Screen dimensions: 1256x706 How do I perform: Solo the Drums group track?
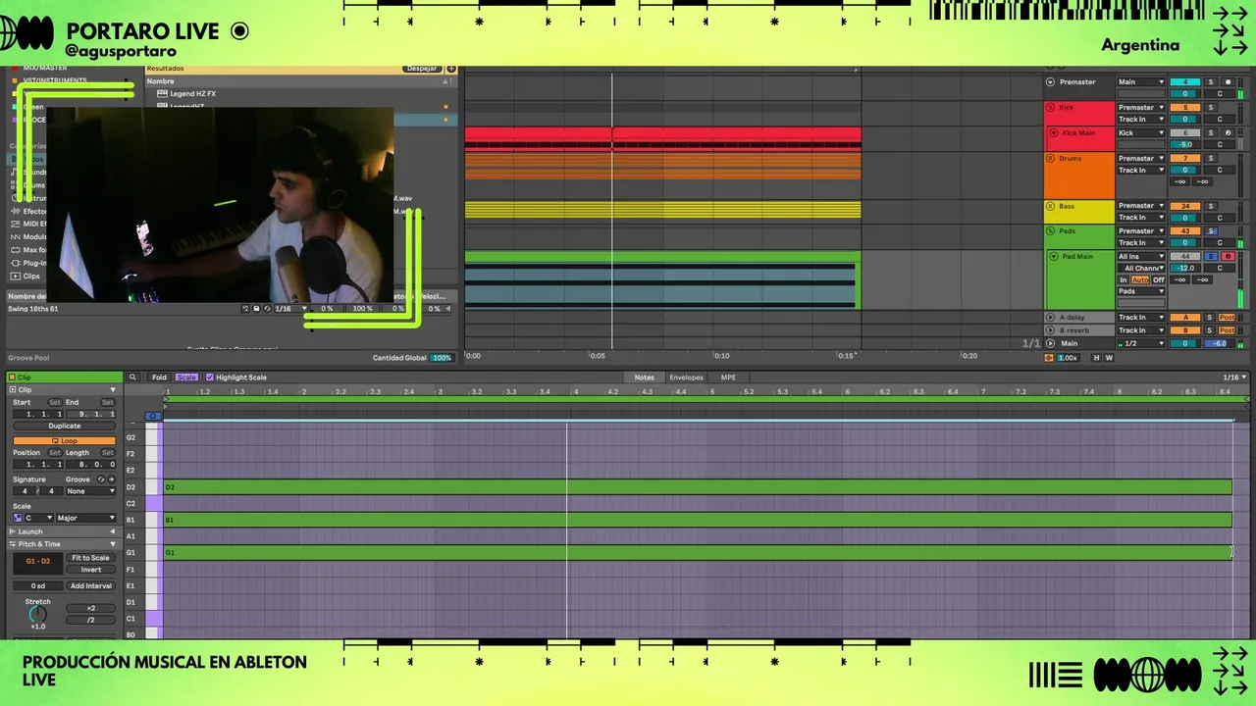tap(1210, 159)
